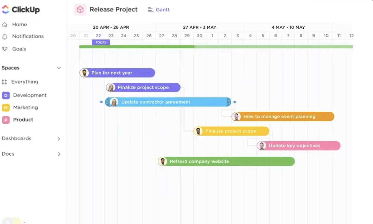Grab right handle of Update contractor agreement
The image size is (373, 224).
click(229, 102)
